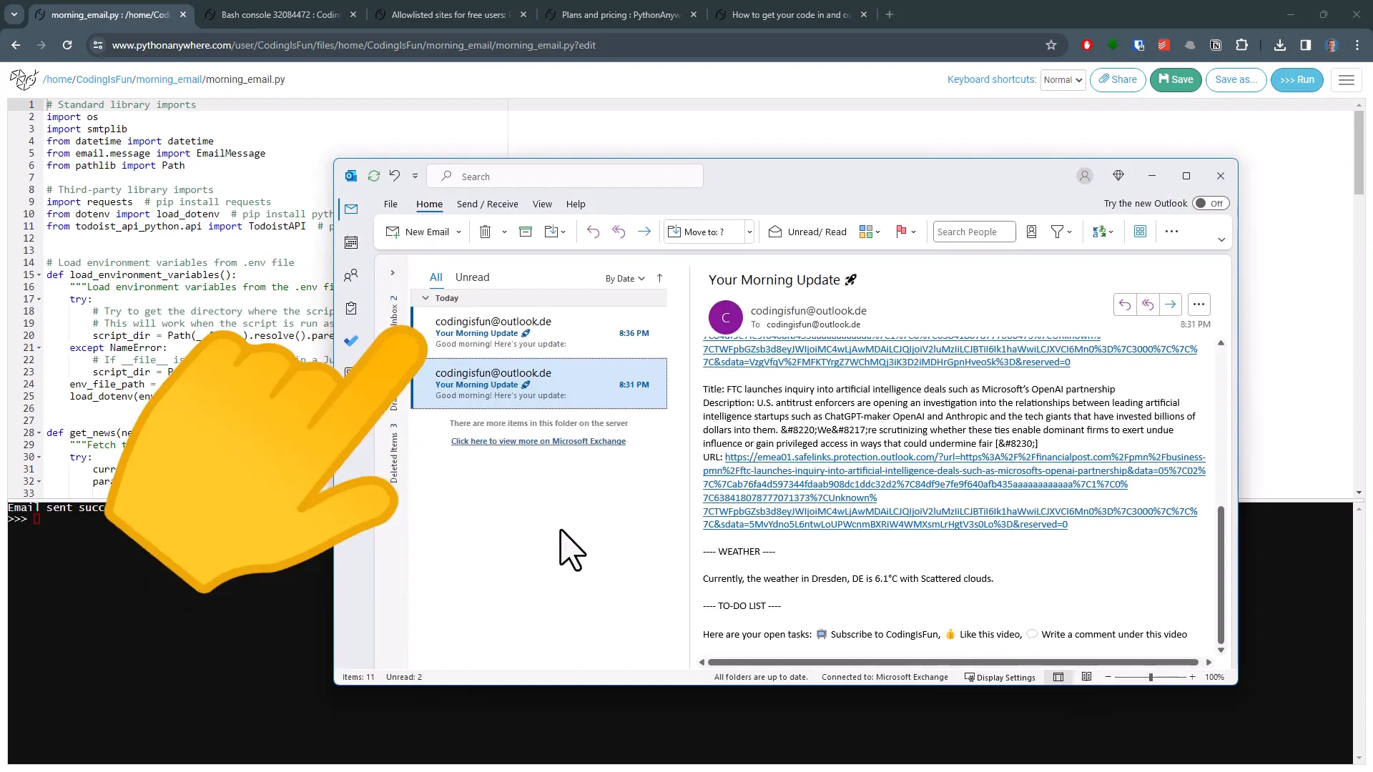Image resolution: width=1373 pixels, height=772 pixels.
Task: Open Chrome's Downloads icon
Action: pyautogui.click(x=1280, y=45)
